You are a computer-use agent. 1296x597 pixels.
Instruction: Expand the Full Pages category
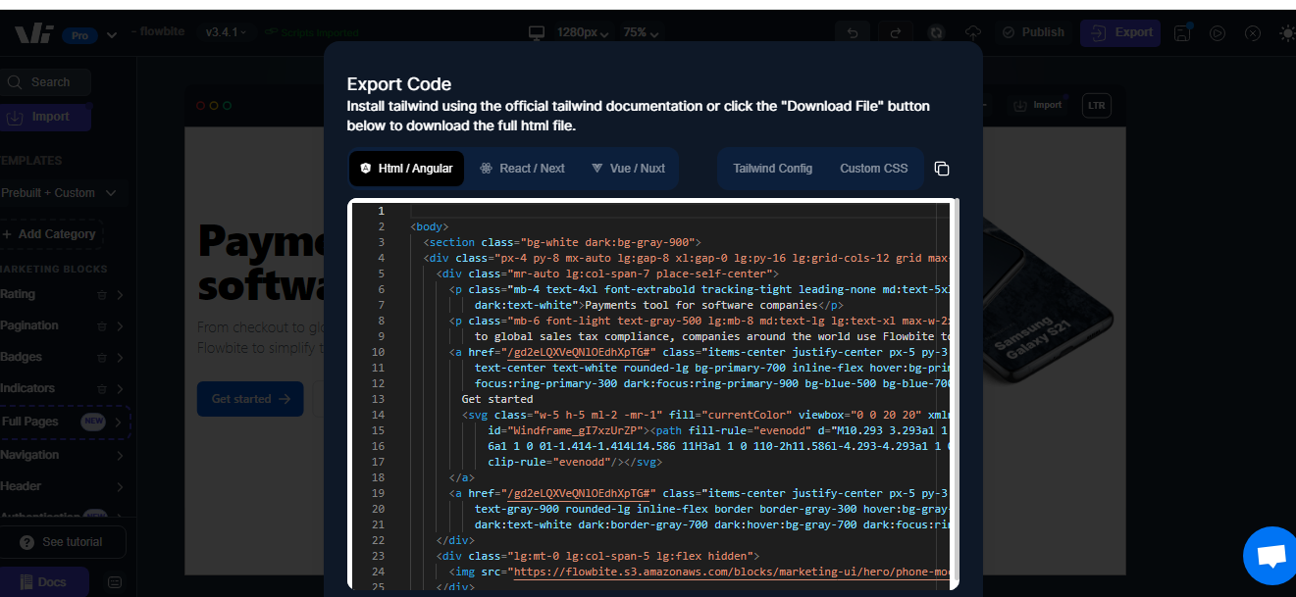point(119,423)
